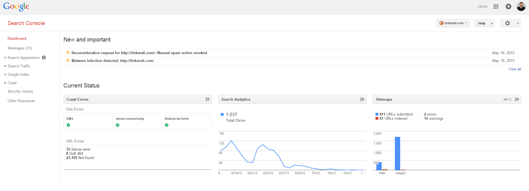Click the settings gear icon
Image resolution: width=529 pixels, height=191 pixels.
[x=508, y=23]
